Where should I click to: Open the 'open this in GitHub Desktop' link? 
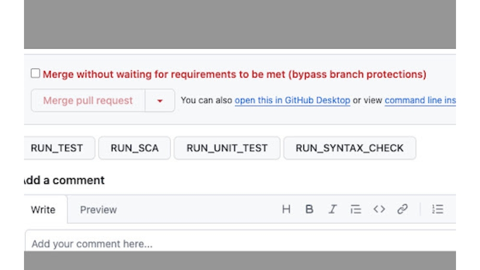292,100
